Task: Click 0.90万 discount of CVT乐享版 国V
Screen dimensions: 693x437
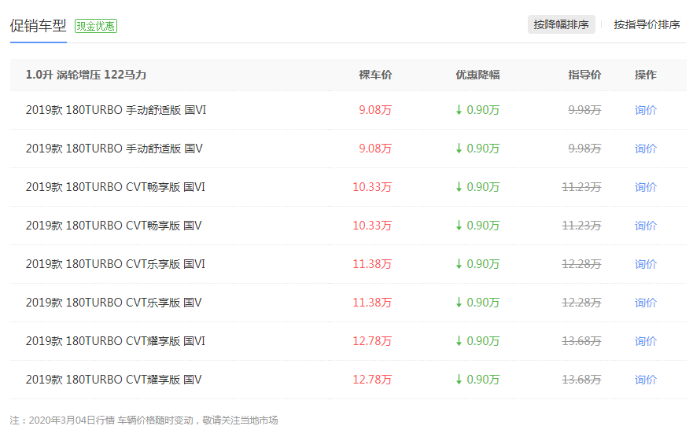Action: click(x=477, y=303)
